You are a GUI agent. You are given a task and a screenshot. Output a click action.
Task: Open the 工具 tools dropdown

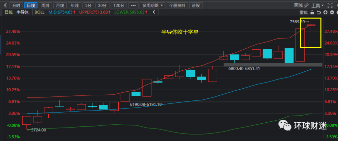[317, 5]
